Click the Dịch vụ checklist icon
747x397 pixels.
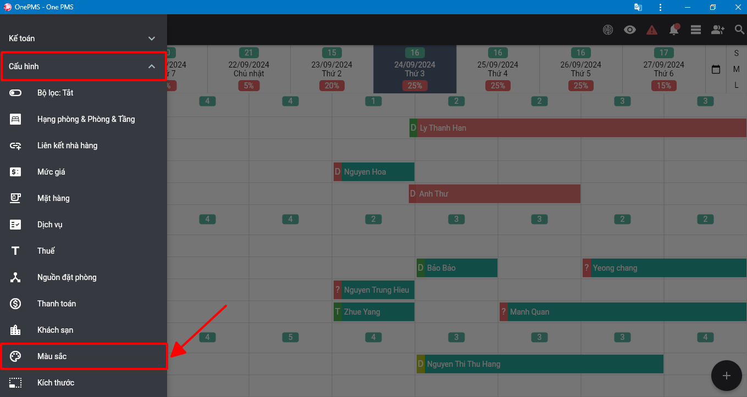15,225
